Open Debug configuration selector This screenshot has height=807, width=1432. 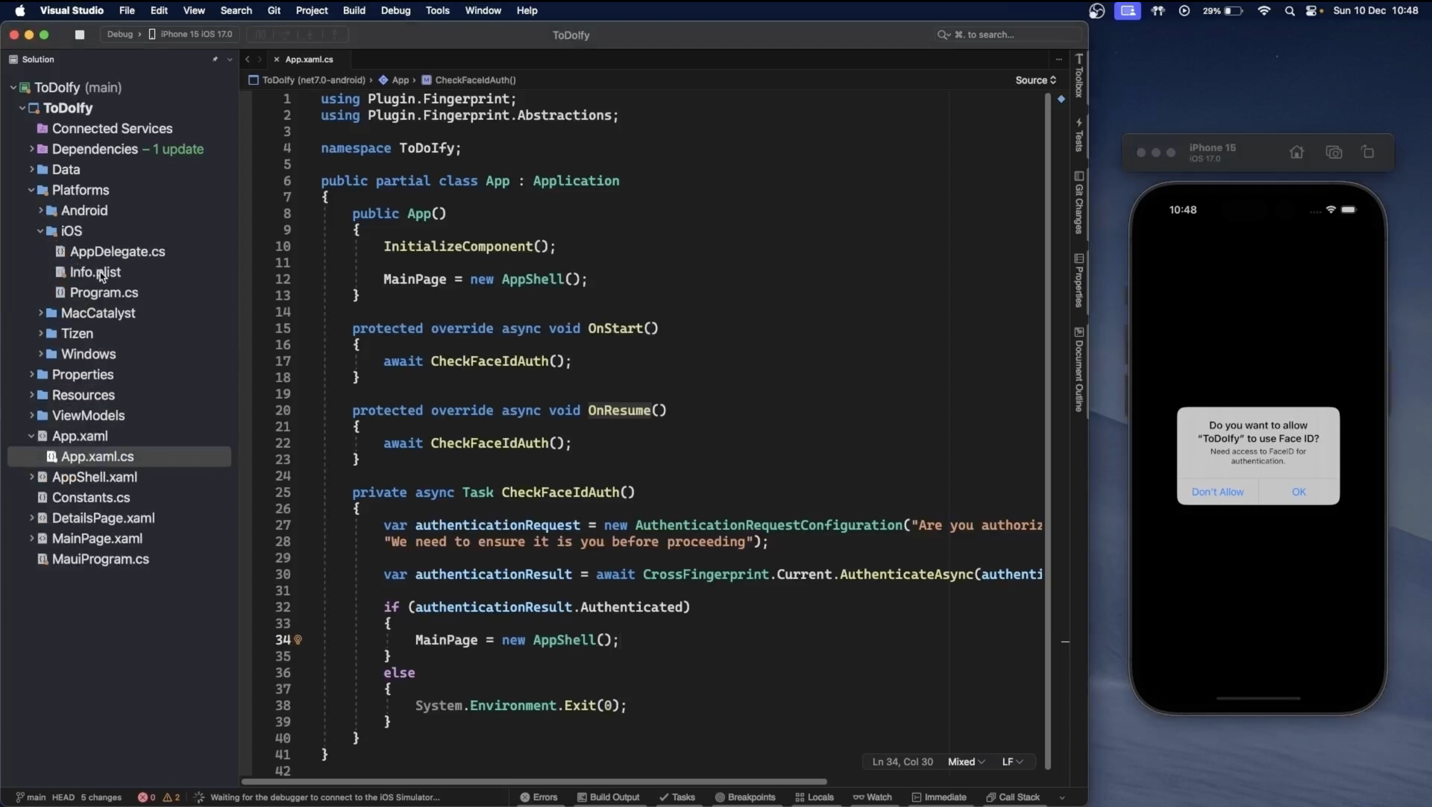click(119, 34)
